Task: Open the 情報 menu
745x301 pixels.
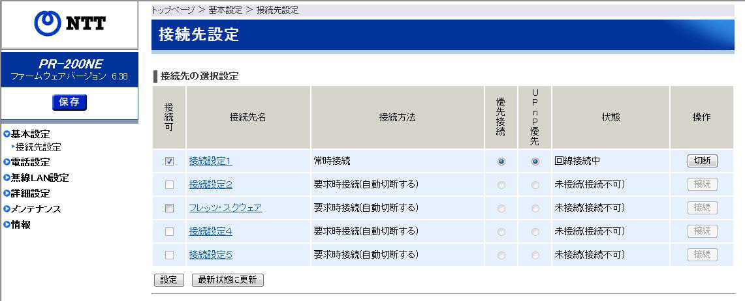Action: [20, 225]
